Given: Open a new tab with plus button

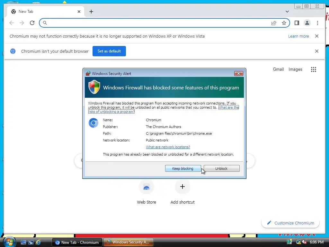Looking at the screenshot, I should click(91, 12).
